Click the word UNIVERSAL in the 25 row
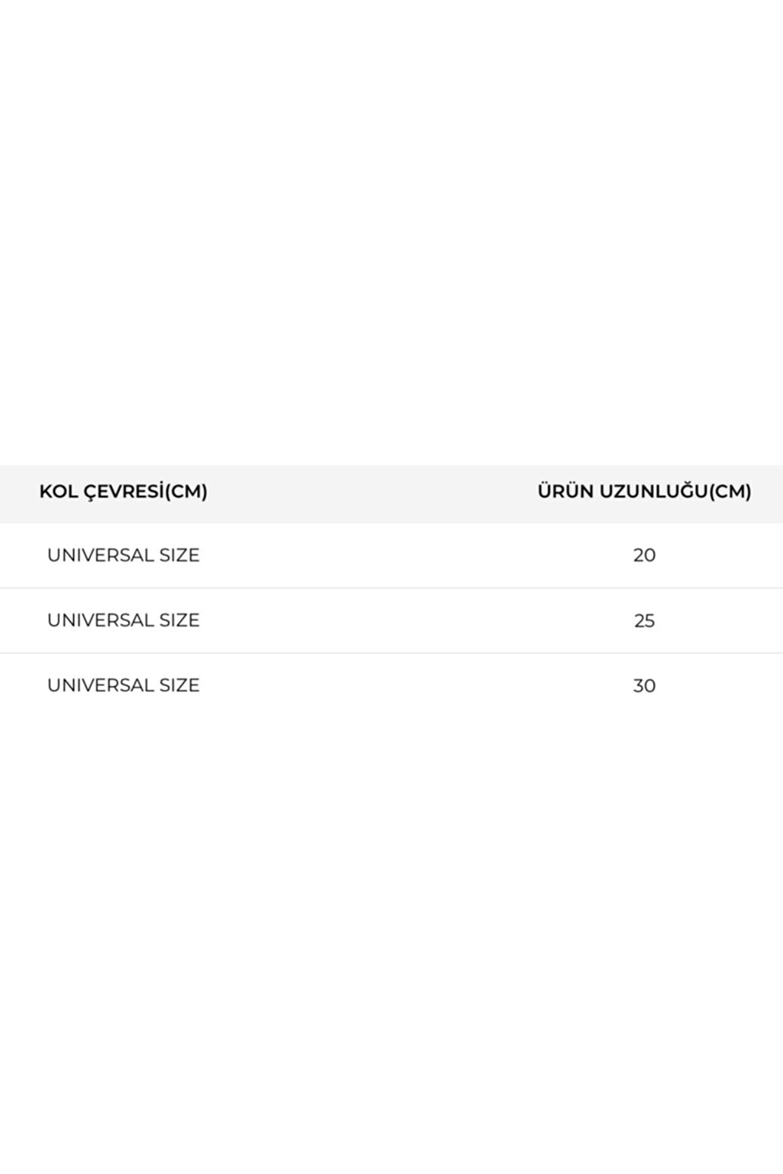 pyautogui.click(x=101, y=620)
